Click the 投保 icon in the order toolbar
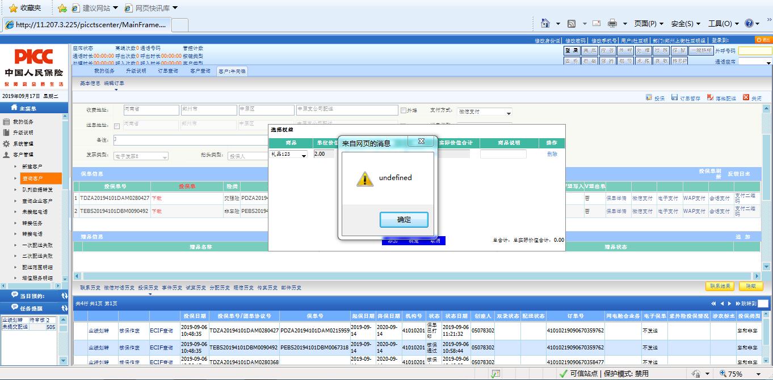773x380 pixels. click(649, 98)
